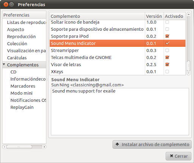Disable the Soporte para iPod checkbox
Viewport: 194px width, 163px height.
click(167, 36)
